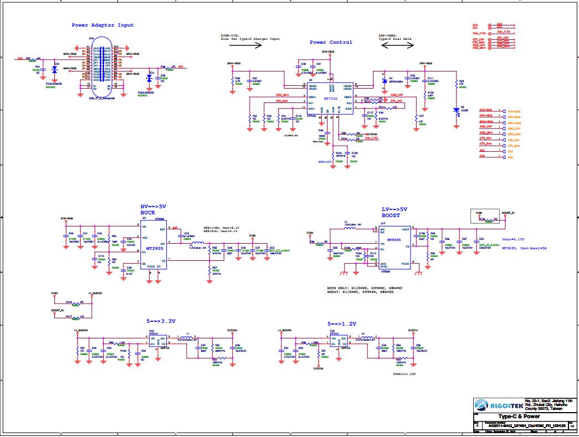The width and height of the screenshot is (579, 437).
Task: Select the 'DVDD12=1.23V' annotation
Action: [404, 374]
